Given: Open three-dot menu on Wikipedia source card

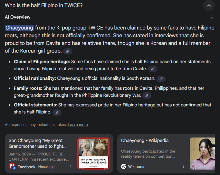Looking at the screenshot, I should [x=183, y=166].
